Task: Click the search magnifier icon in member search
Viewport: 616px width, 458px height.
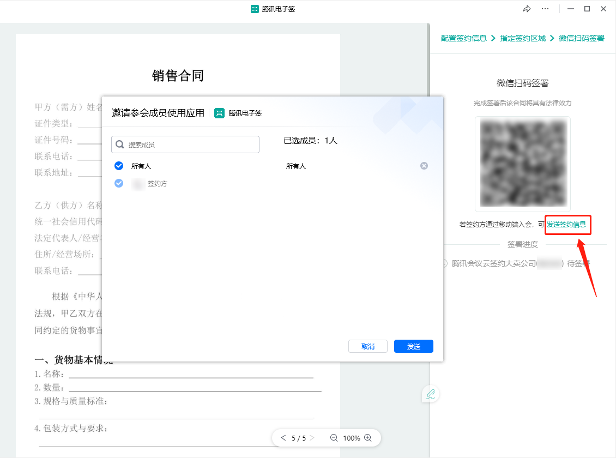Action: pyautogui.click(x=120, y=144)
